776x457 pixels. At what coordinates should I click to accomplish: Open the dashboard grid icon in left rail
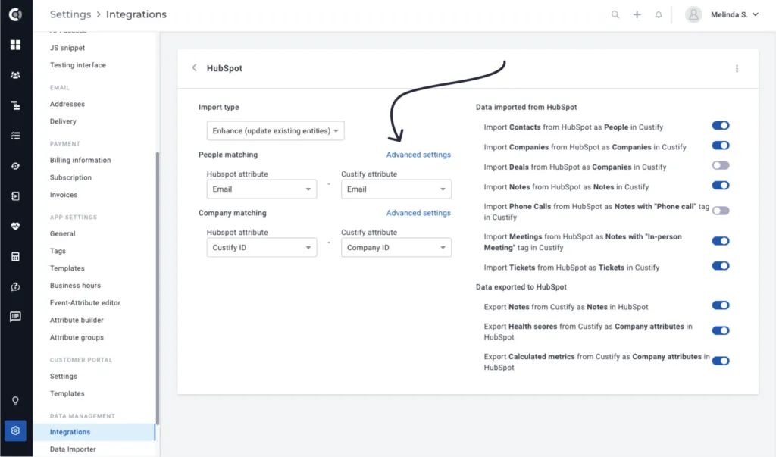point(15,45)
